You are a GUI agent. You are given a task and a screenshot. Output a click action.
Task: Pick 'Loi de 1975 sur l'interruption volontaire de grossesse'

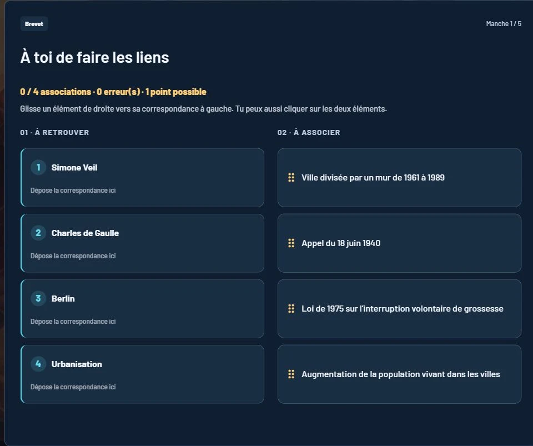pos(399,309)
